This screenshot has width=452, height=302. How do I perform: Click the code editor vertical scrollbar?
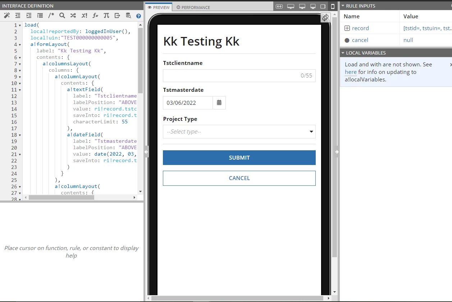140,60
